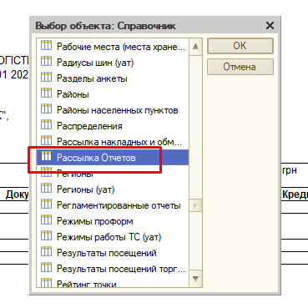Cancel the dialog with Отмена
Image resolution: width=308 pixels, height=308 pixels.
[240, 67]
